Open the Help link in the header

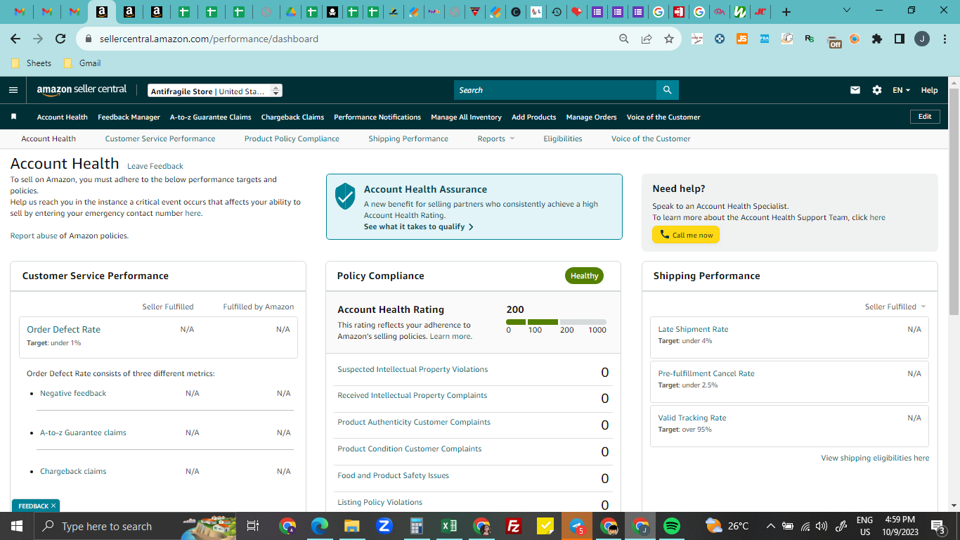[x=929, y=90]
